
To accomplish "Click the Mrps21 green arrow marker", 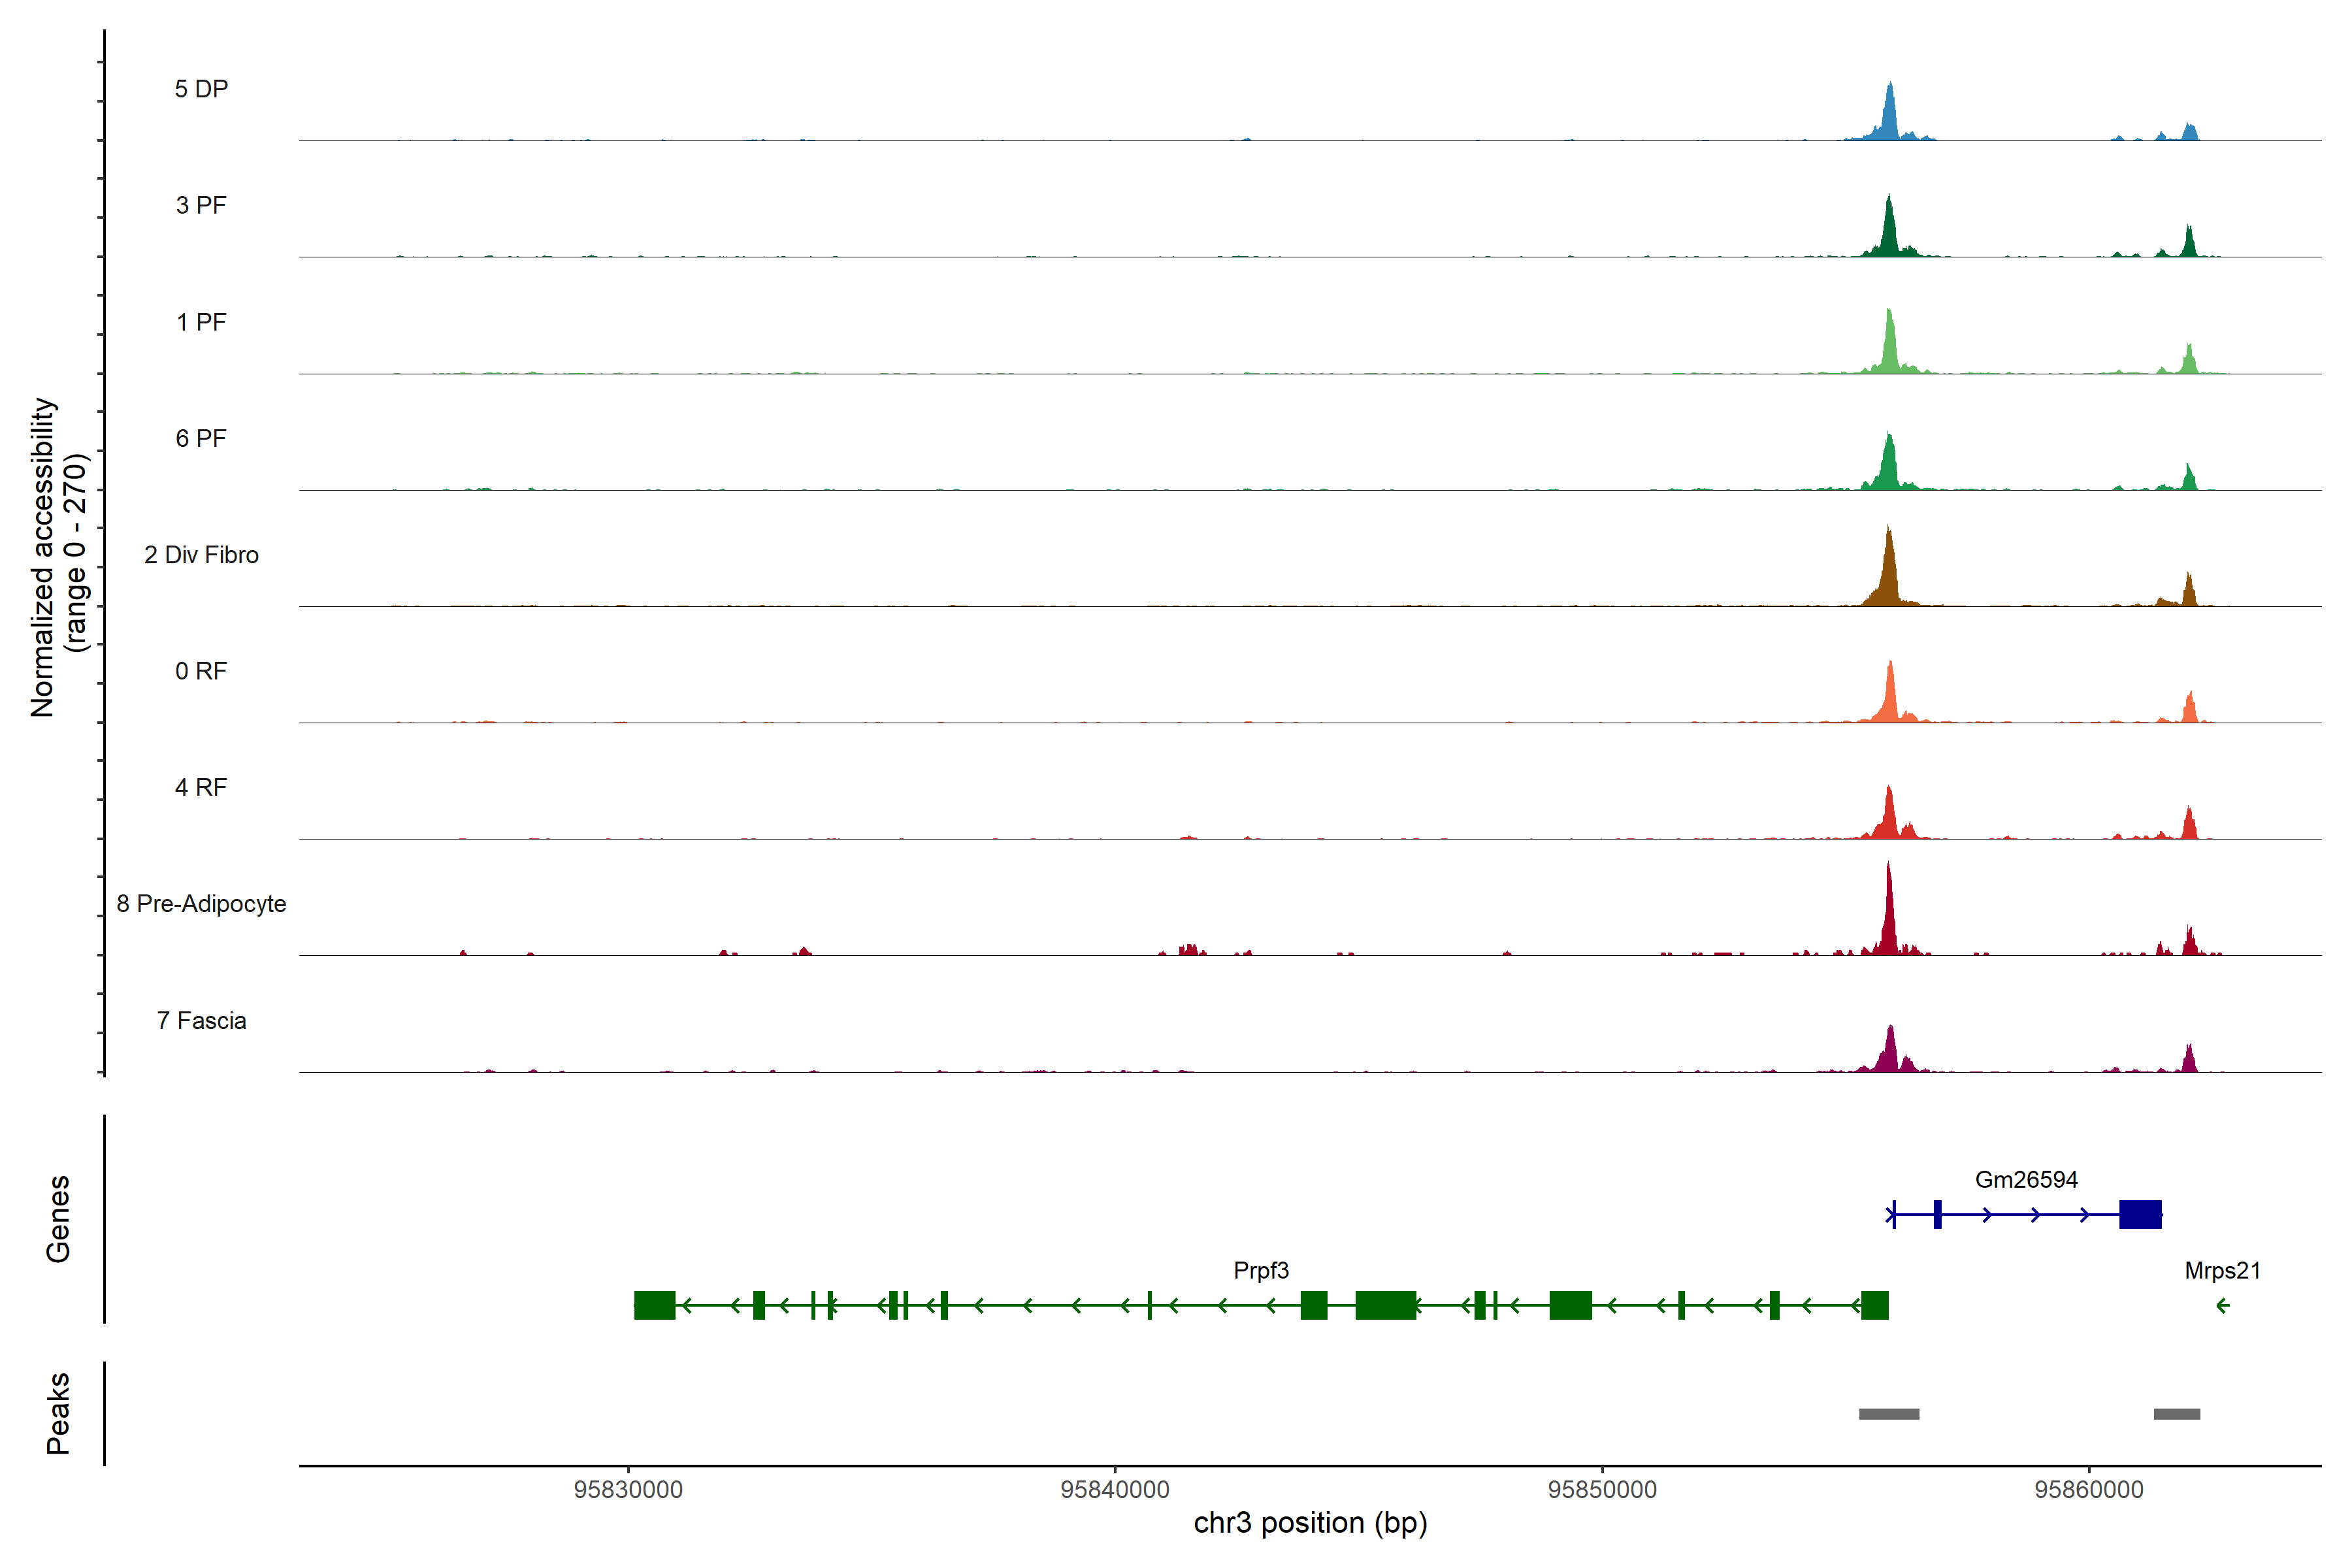I will [2222, 1305].
